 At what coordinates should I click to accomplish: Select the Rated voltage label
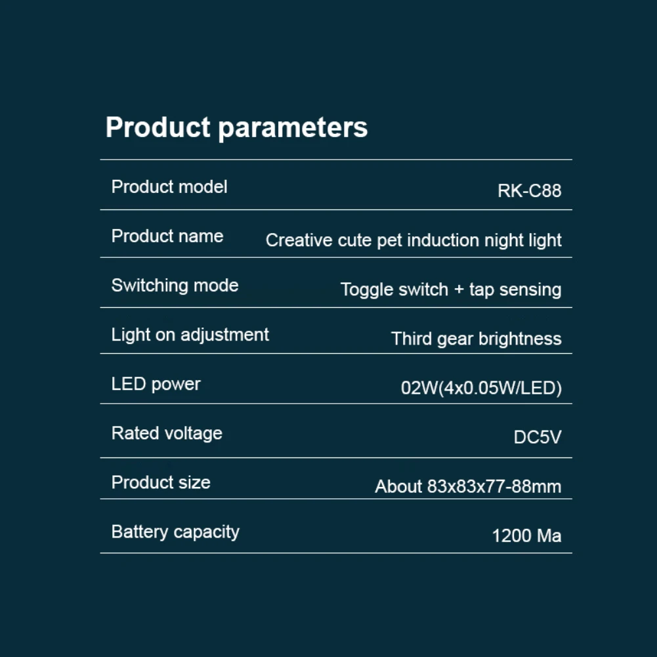(167, 434)
